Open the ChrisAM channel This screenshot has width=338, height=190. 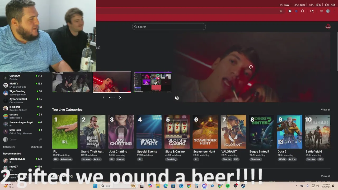[x=22, y=77]
